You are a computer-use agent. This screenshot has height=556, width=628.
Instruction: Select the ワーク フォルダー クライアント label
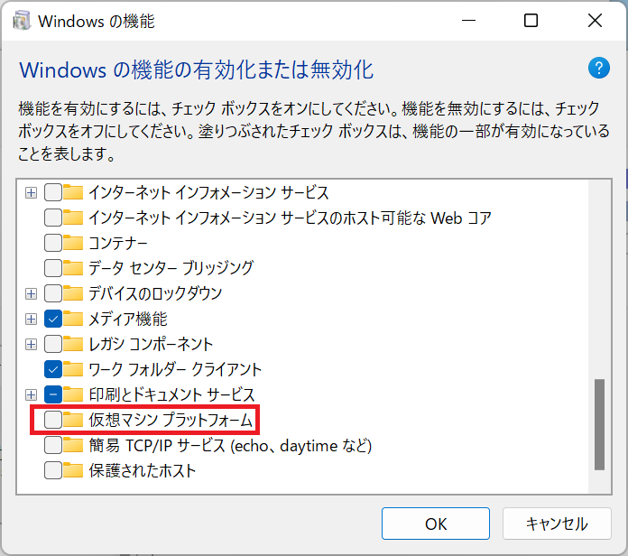pyautogui.click(x=175, y=369)
